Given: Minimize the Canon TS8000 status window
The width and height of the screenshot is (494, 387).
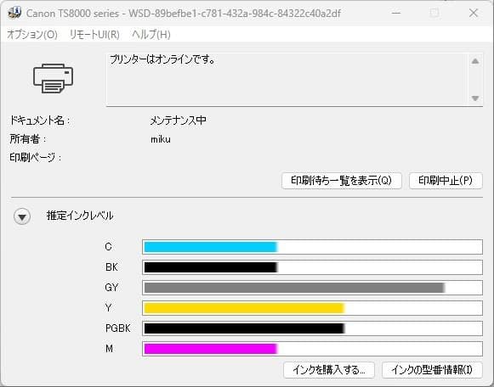Looking at the screenshot, I should click(395, 13).
